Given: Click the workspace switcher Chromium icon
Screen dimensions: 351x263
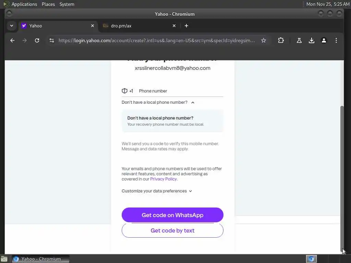Looking at the screenshot, I should point(311,259).
